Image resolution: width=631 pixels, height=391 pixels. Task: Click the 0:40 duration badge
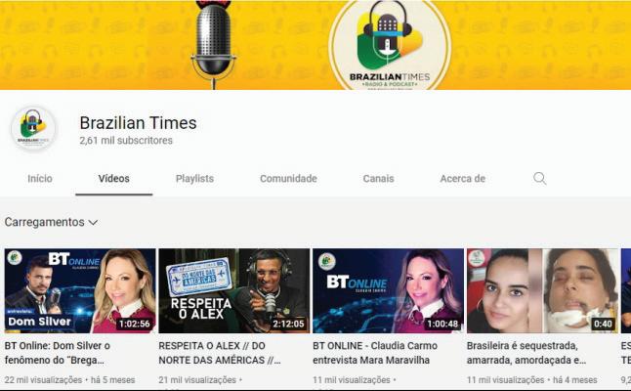[x=603, y=324]
